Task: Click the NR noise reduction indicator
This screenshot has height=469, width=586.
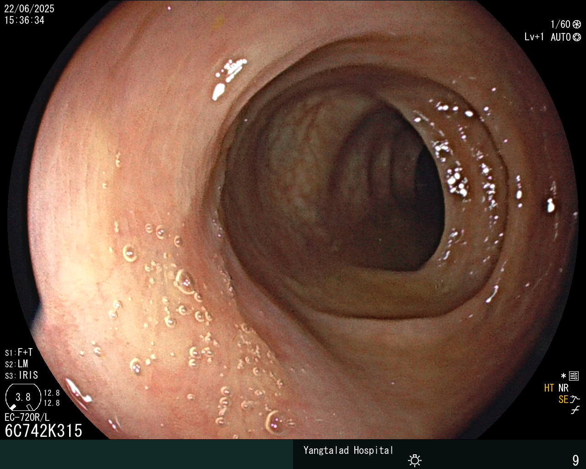Action: pyautogui.click(x=564, y=388)
